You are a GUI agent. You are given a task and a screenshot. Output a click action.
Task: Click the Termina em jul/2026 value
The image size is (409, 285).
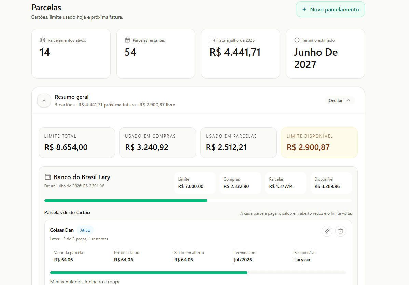243,260
